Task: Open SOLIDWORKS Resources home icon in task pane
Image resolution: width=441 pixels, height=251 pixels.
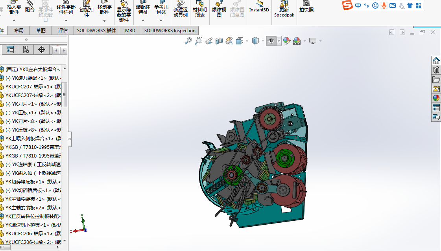Action: (x=436, y=60)
